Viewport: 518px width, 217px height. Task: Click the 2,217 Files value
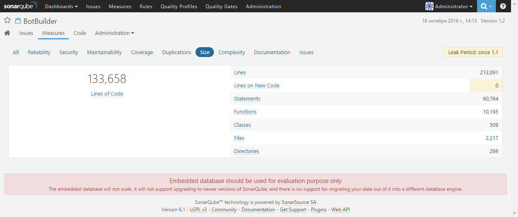point(492,138)
